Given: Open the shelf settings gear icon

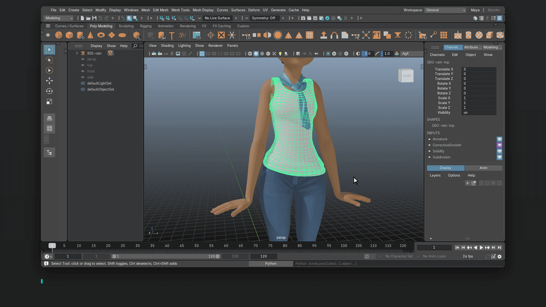Looking at the screenshot, I should (x=48, y=35).
